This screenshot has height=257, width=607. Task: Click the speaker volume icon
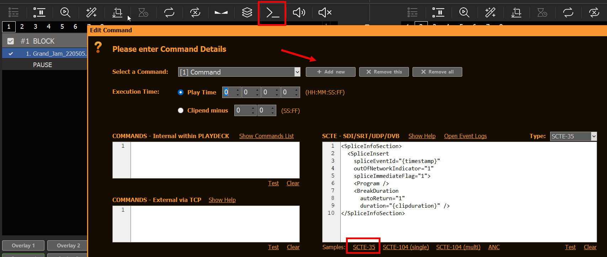pos(299,13)
